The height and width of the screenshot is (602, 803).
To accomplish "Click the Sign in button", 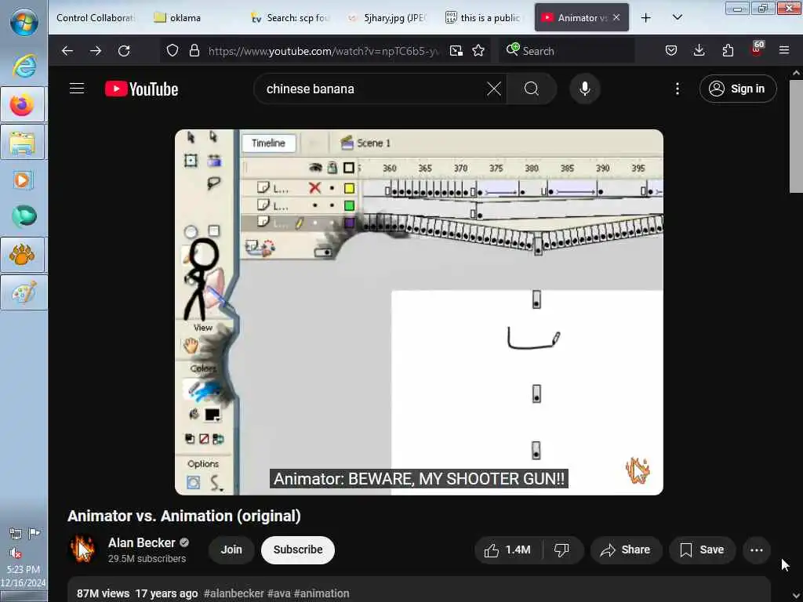I will tap(738, 89).
